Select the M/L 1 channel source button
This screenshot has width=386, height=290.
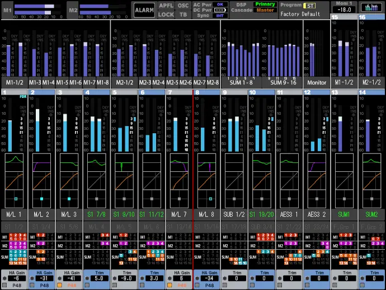(15, 214)
